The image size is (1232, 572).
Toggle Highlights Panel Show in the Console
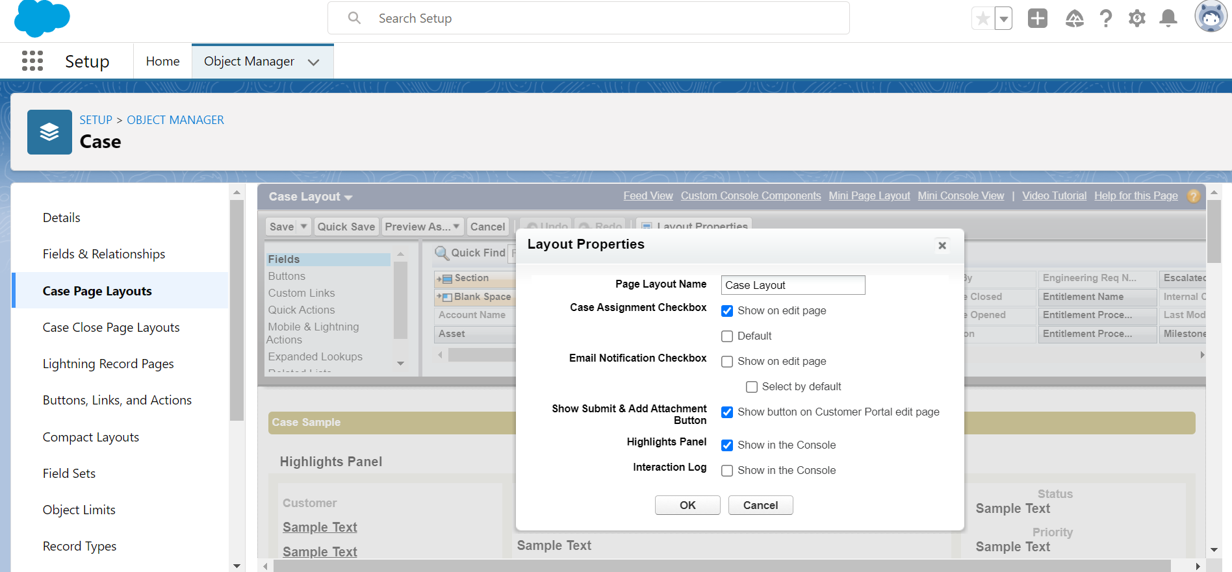tap(727, 445)
